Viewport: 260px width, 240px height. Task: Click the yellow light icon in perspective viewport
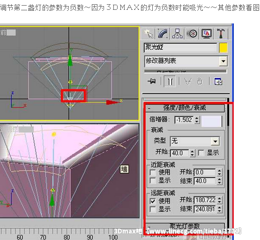pyautogui.click(x=53, y=134)
